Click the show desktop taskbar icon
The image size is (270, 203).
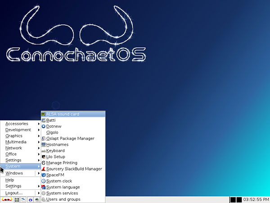[x=17, y=200]
